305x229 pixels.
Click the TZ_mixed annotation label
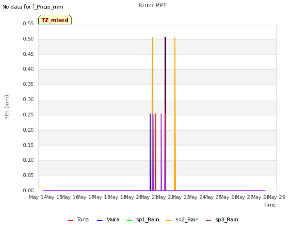(55, 20)
